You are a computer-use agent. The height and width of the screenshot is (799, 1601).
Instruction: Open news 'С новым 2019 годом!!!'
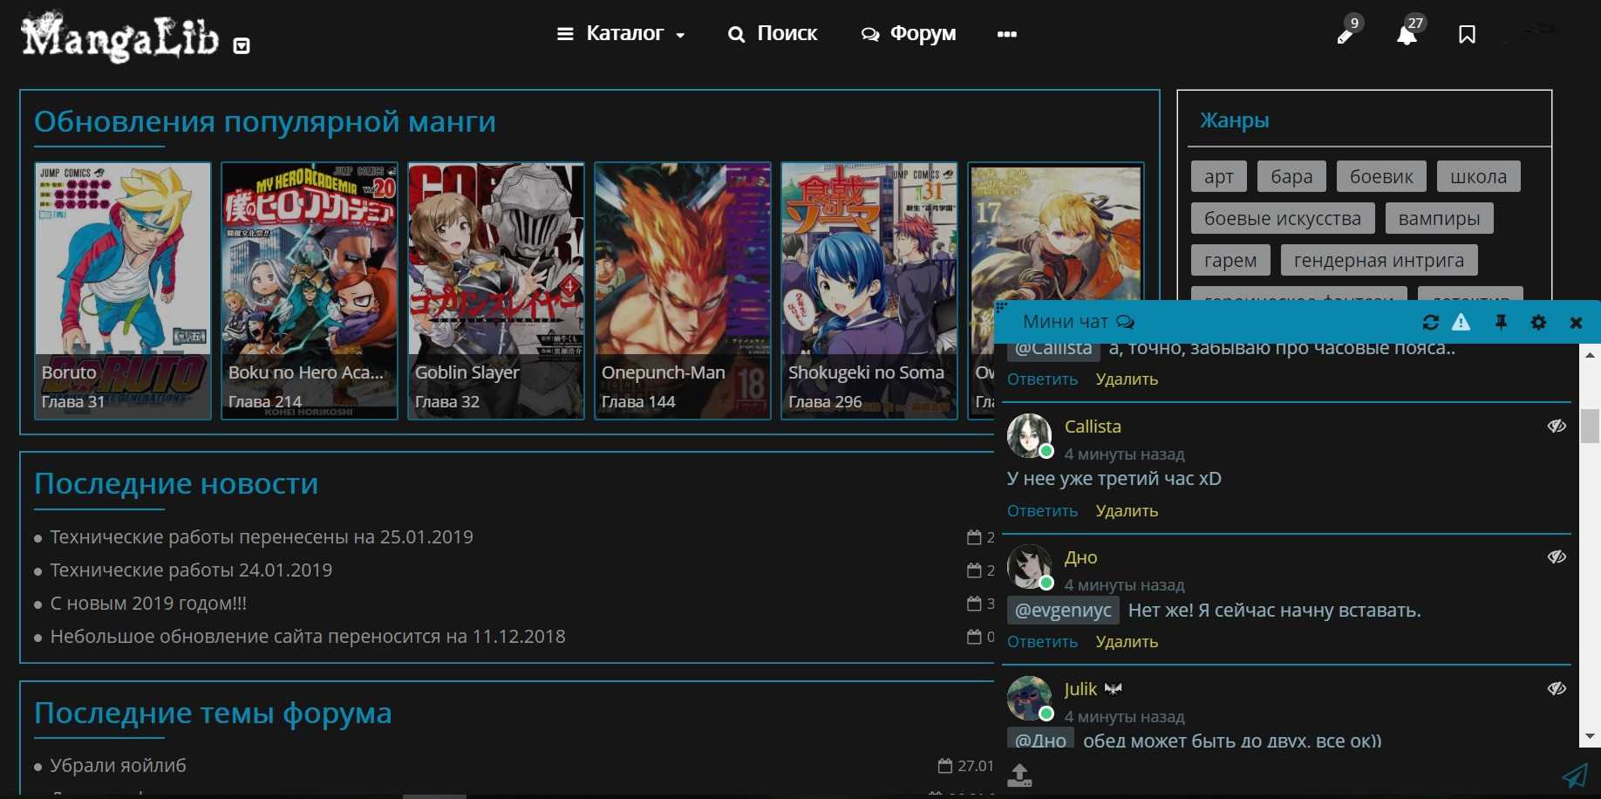[148, 603]
